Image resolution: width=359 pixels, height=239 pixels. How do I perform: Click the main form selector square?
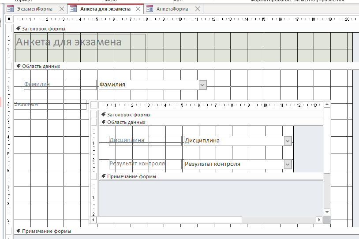(9, 19)
